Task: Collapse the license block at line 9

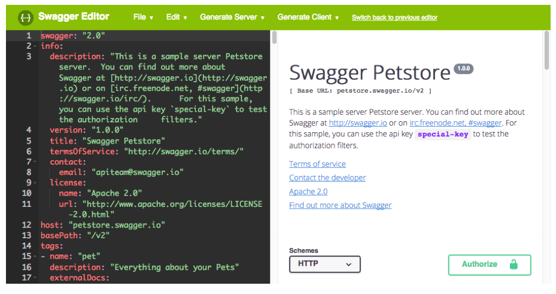Action: 35,183
